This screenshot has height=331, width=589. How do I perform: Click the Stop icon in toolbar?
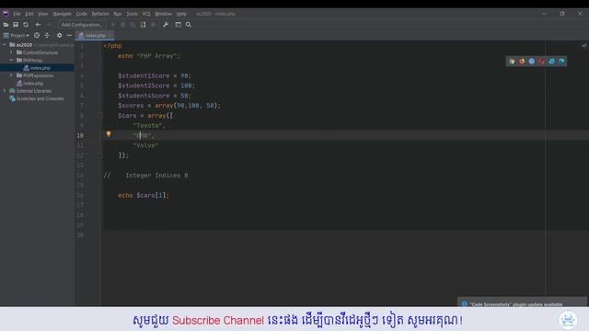(x=153, y=25)
